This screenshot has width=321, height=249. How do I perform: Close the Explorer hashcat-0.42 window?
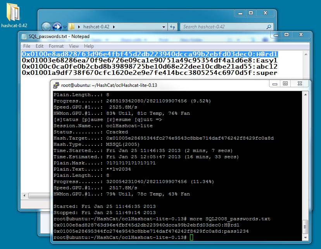(265, 13)
